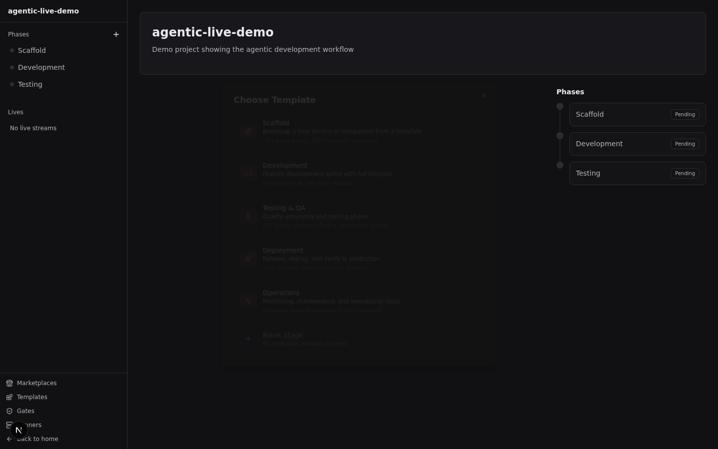Select Scaffold phase in the sidebar
This screenshot has width=718, height=449.
[32, 50]
